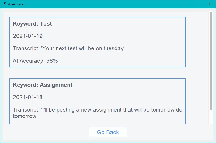This screenshot has width=216, height=143.
Task: Maximize the Auricular.ai window
Action: click(197, 4)
